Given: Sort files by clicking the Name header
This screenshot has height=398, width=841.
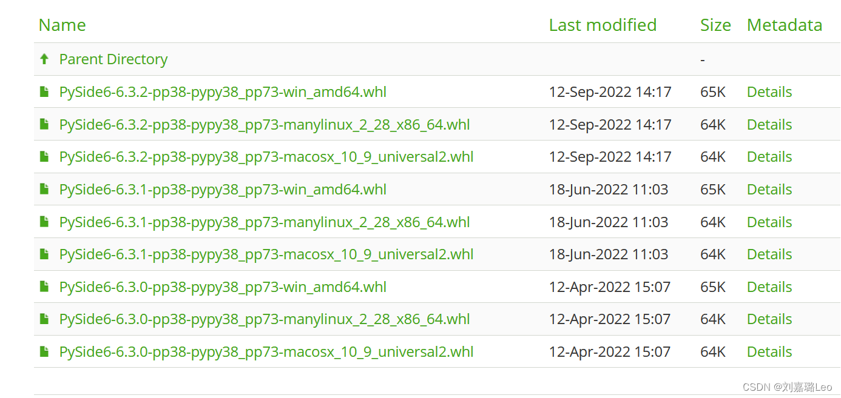Looking at the screenshot, I should point(62,25).
